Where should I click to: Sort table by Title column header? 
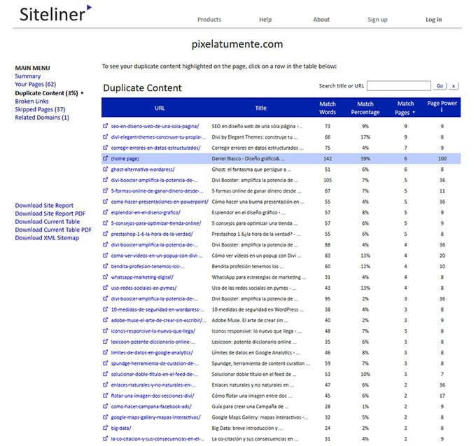click(261, 108)
